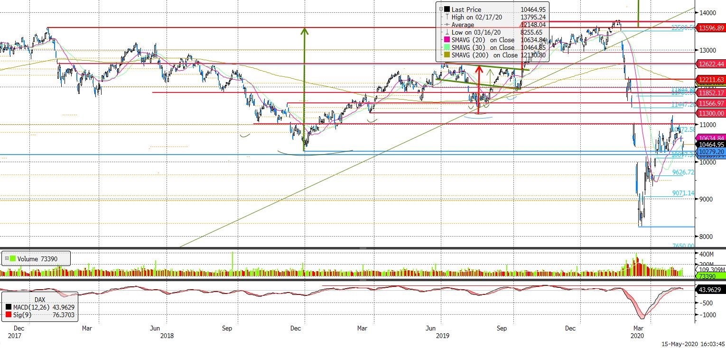Screen dimensions: 726x348
Task: Click the red 12211.63 price axis tag
Action: [x=710, y=80]
